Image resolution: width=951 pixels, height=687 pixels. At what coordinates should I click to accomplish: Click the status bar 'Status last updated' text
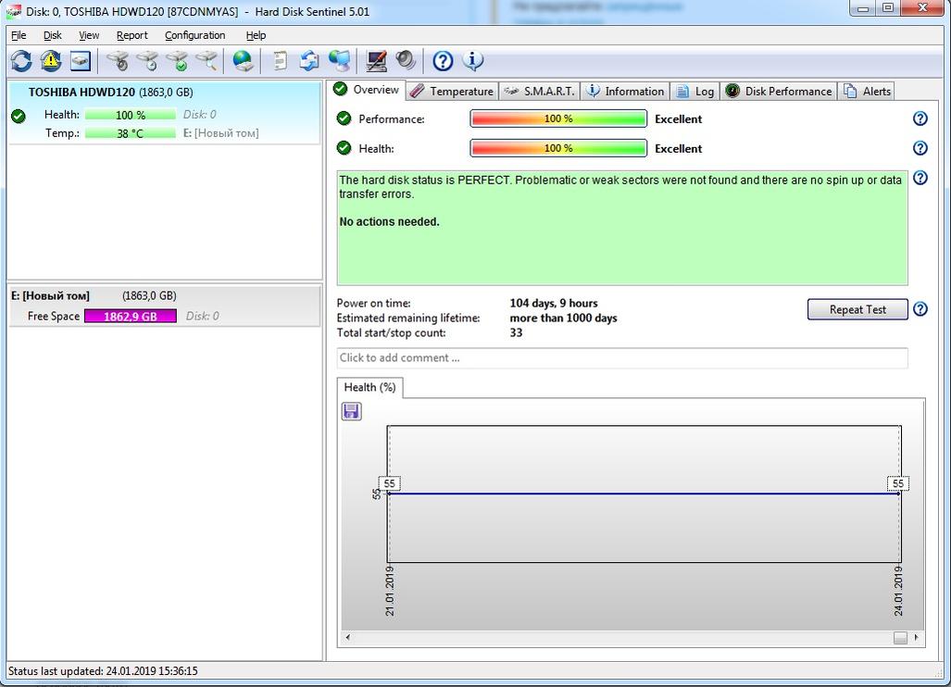[x=103, y=671]
